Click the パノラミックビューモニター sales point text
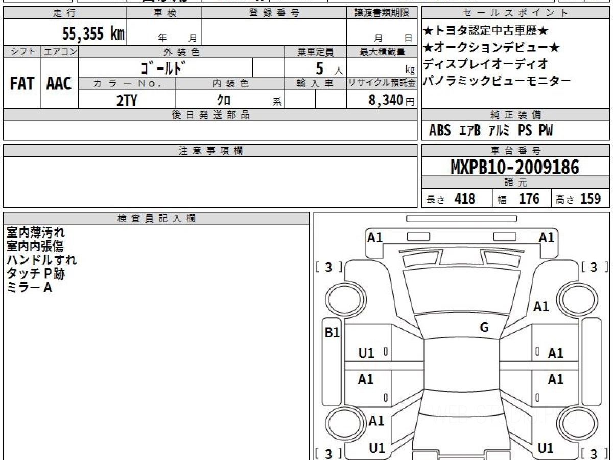 coord(497,80)
